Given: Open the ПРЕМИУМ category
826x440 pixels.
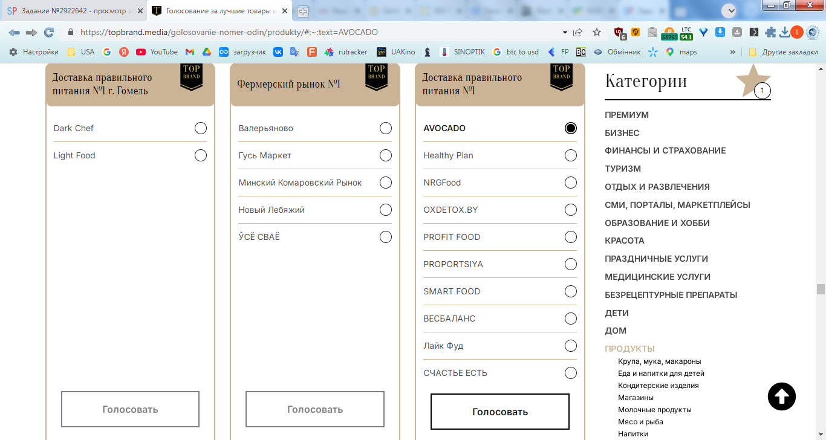Looking at the screenshot, I should tap(626, 115).
